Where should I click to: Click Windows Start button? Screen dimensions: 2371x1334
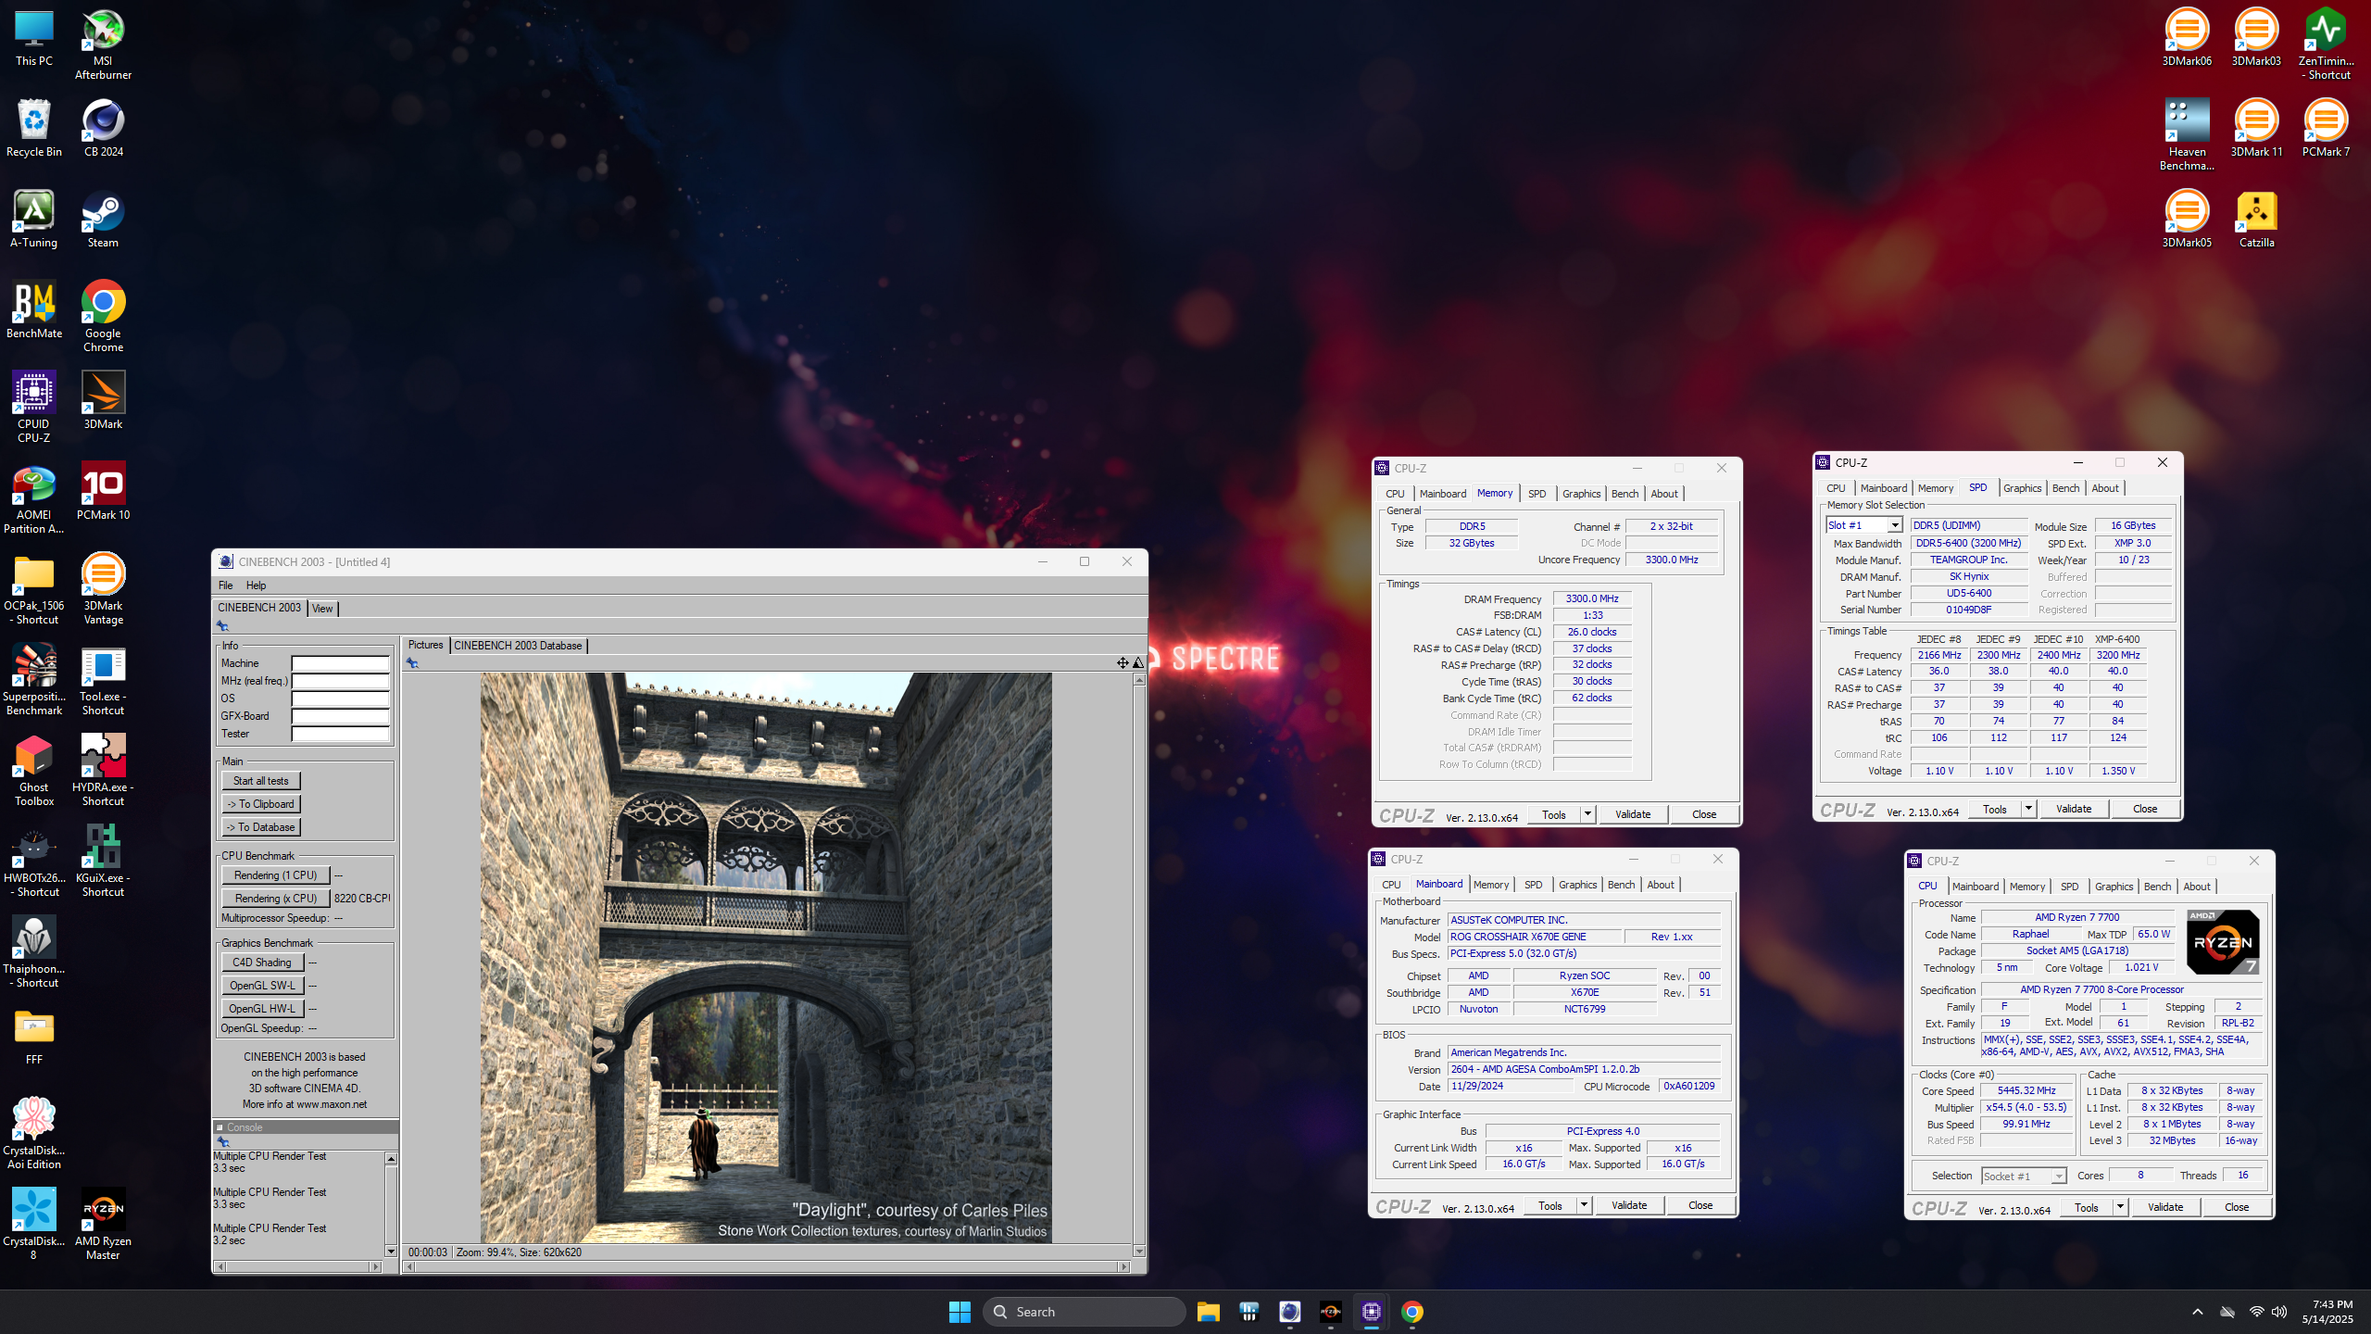tap(960, 1312)
